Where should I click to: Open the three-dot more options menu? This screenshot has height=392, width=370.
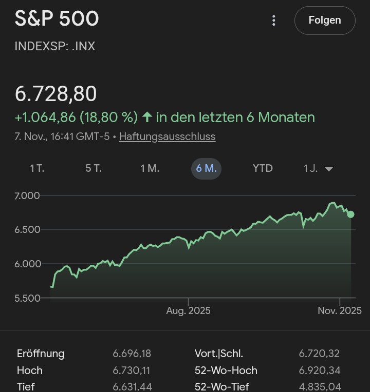tap(274, 21)
